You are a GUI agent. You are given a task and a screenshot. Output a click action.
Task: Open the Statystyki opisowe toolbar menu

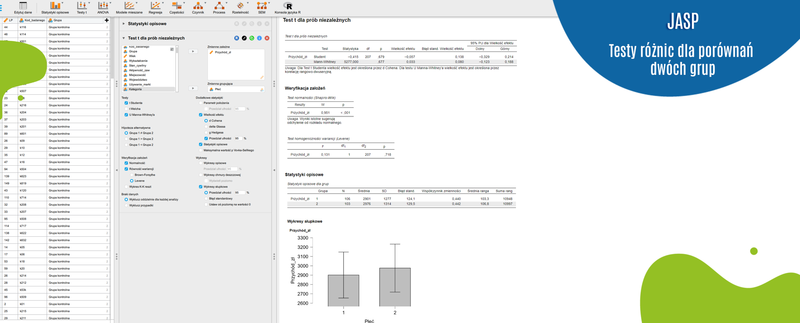pyautogui.click(x=55, y=8)
